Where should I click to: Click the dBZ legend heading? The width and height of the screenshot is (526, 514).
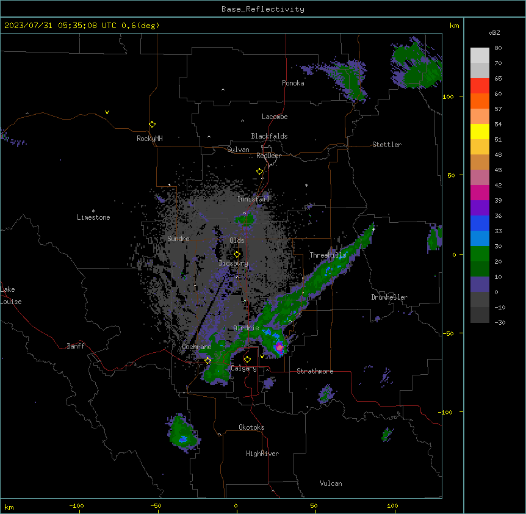pyautogui.click(x=494, y=32)
